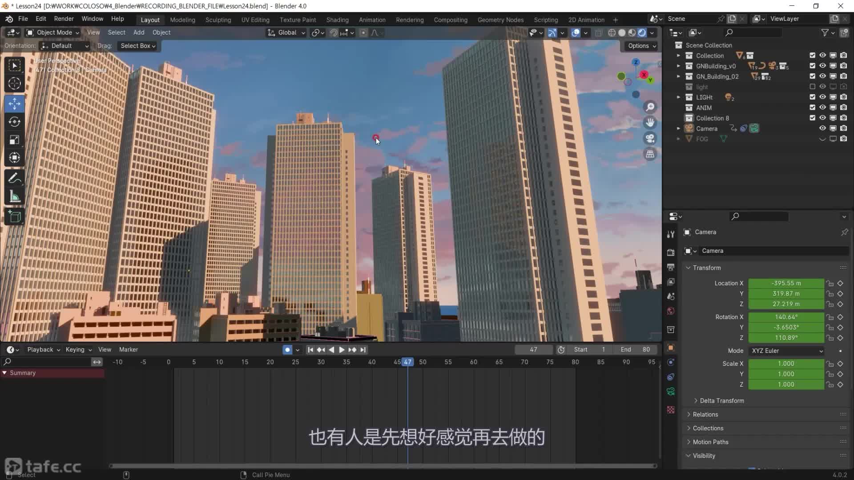Activate the Annotate tool
Image resolution: width=854 pixels, height=480 pixels.
point(14,178)
